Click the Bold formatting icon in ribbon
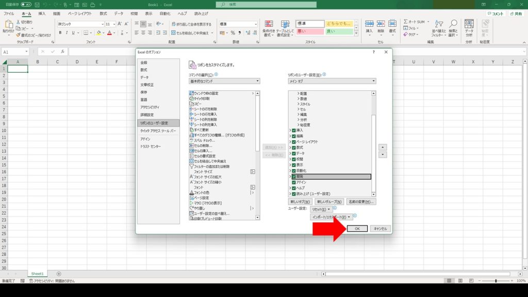The height and width of the screenshot is (297, 528). click(60, 33)
